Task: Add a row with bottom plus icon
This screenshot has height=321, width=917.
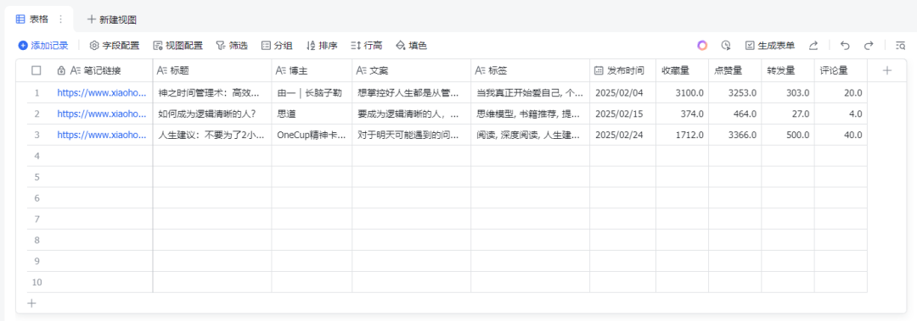Action: coord(31,303)
